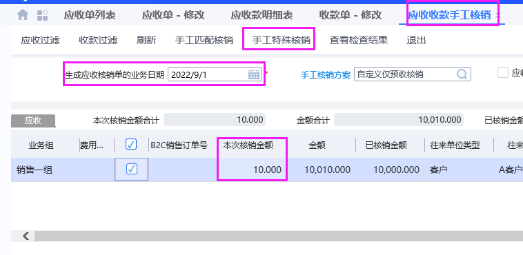The image size is (523, 255).
Task: Switch to the 应收单列表 tab
Action: point(90,15)
